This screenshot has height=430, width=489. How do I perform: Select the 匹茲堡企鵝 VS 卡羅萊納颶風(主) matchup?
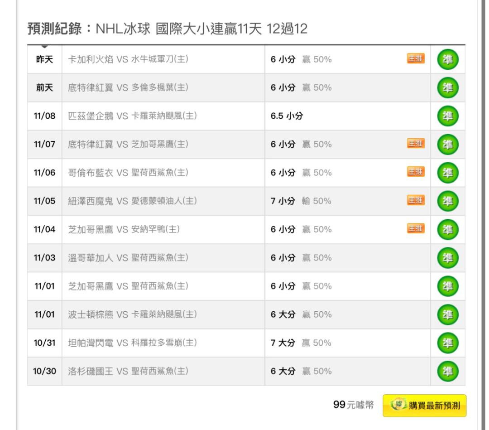133,116
